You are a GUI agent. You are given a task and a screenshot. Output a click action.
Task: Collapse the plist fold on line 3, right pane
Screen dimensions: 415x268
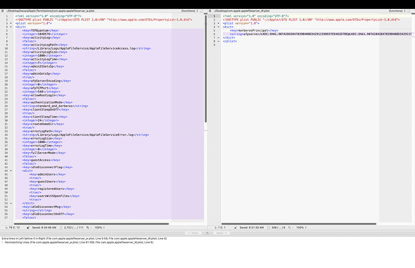218,23
